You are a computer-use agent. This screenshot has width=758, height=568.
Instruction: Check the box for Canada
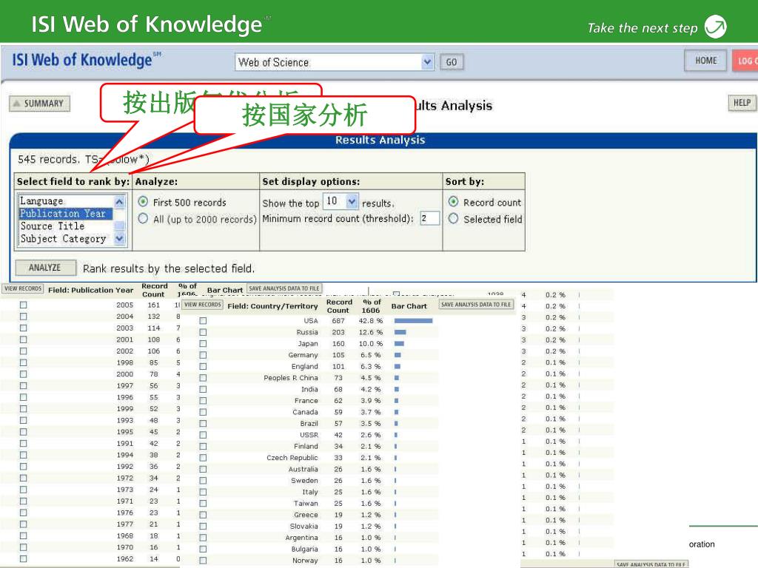(203, 412)
